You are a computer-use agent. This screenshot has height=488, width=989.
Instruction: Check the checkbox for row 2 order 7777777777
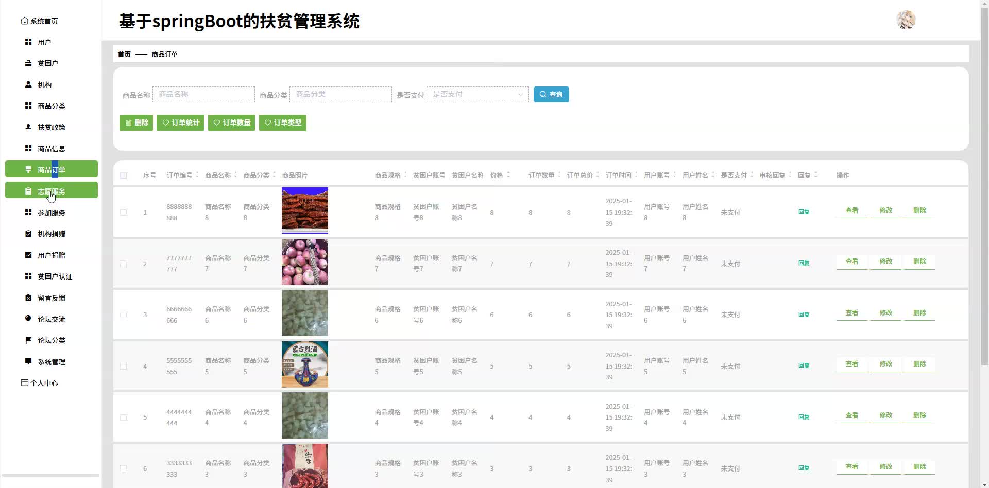123,264
